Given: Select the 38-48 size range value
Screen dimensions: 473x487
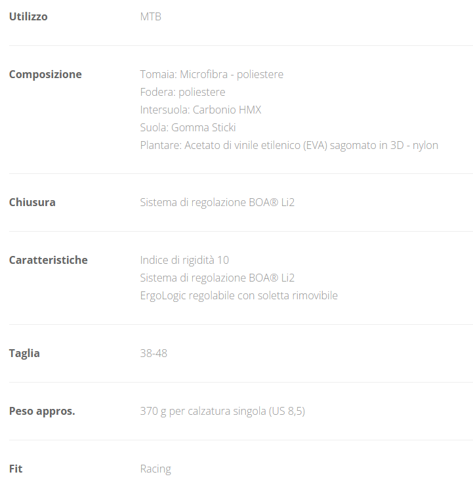Looking at the screenshot, I should tap(154, 353).
